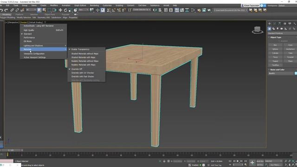297x167 pixels.
Task: Click the Redo arrow icon
Action: [x=6, y=10]
